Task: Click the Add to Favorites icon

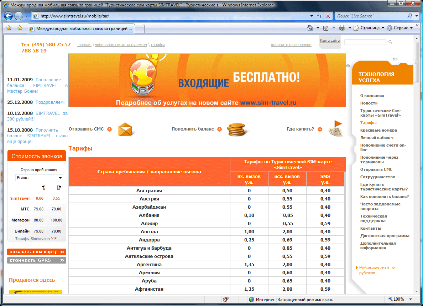Action: 19,28
